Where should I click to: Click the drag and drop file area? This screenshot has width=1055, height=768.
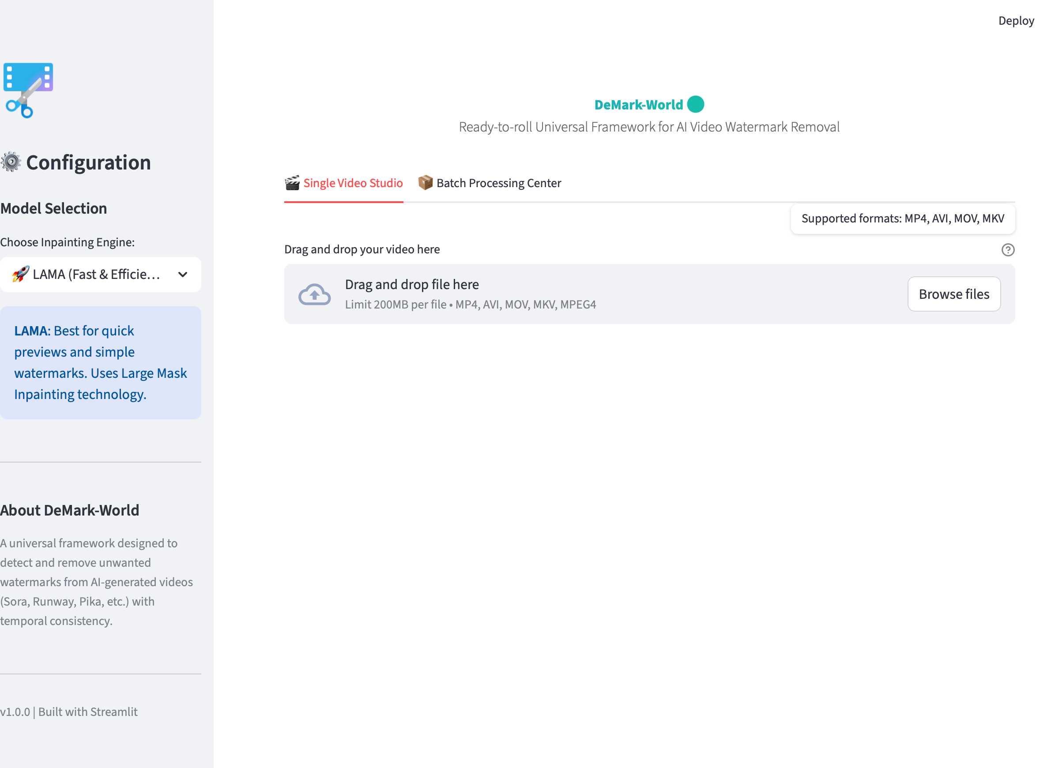tap(649, 294)
